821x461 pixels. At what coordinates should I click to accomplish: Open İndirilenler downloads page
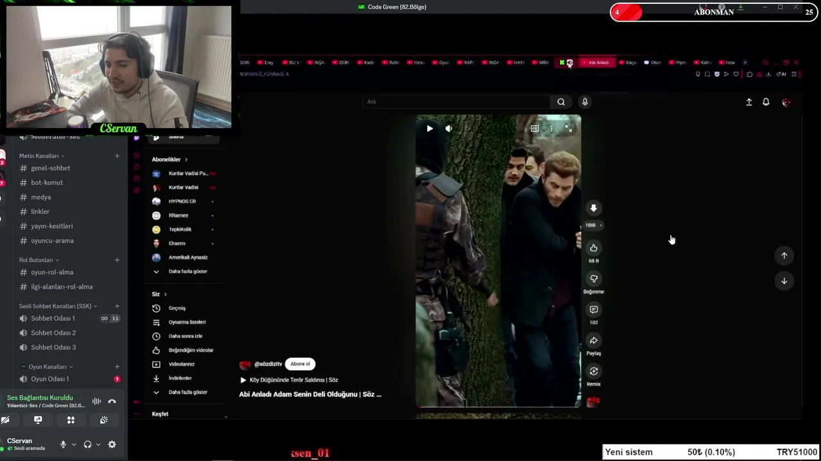click(x=182, y=378)
